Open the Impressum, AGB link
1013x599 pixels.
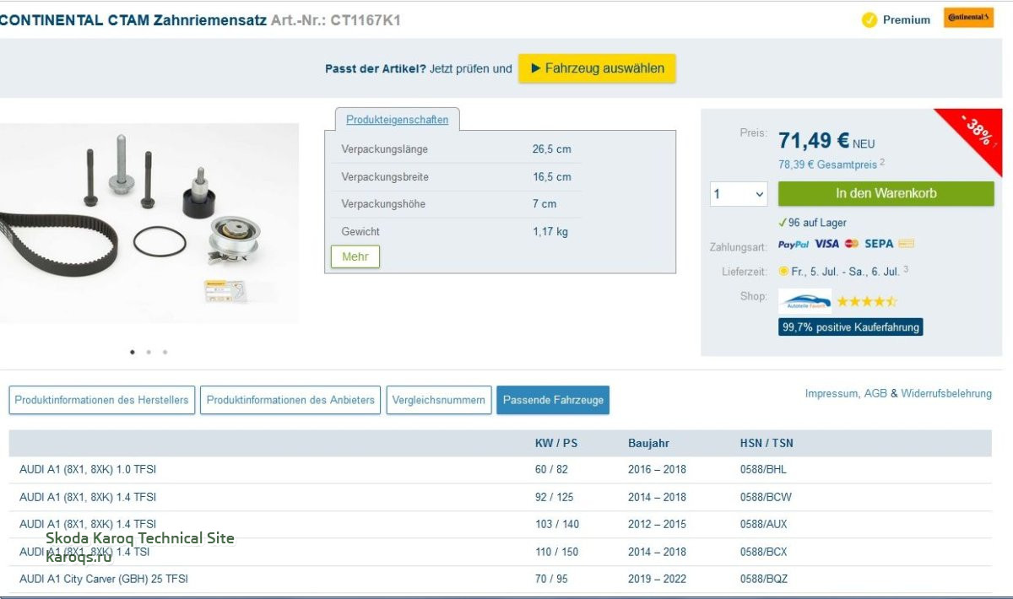click(x=846, y=394)
